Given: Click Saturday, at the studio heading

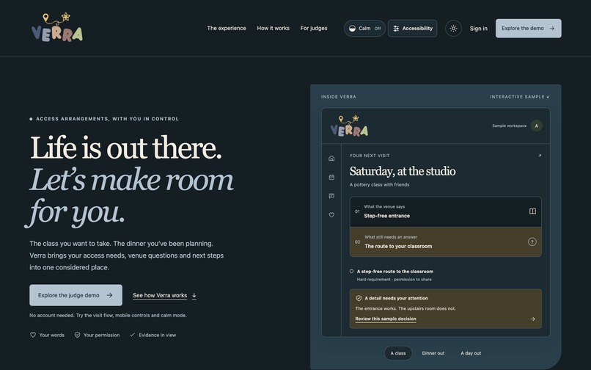Looking at the screenshot, I should click(x=402, y=171).
